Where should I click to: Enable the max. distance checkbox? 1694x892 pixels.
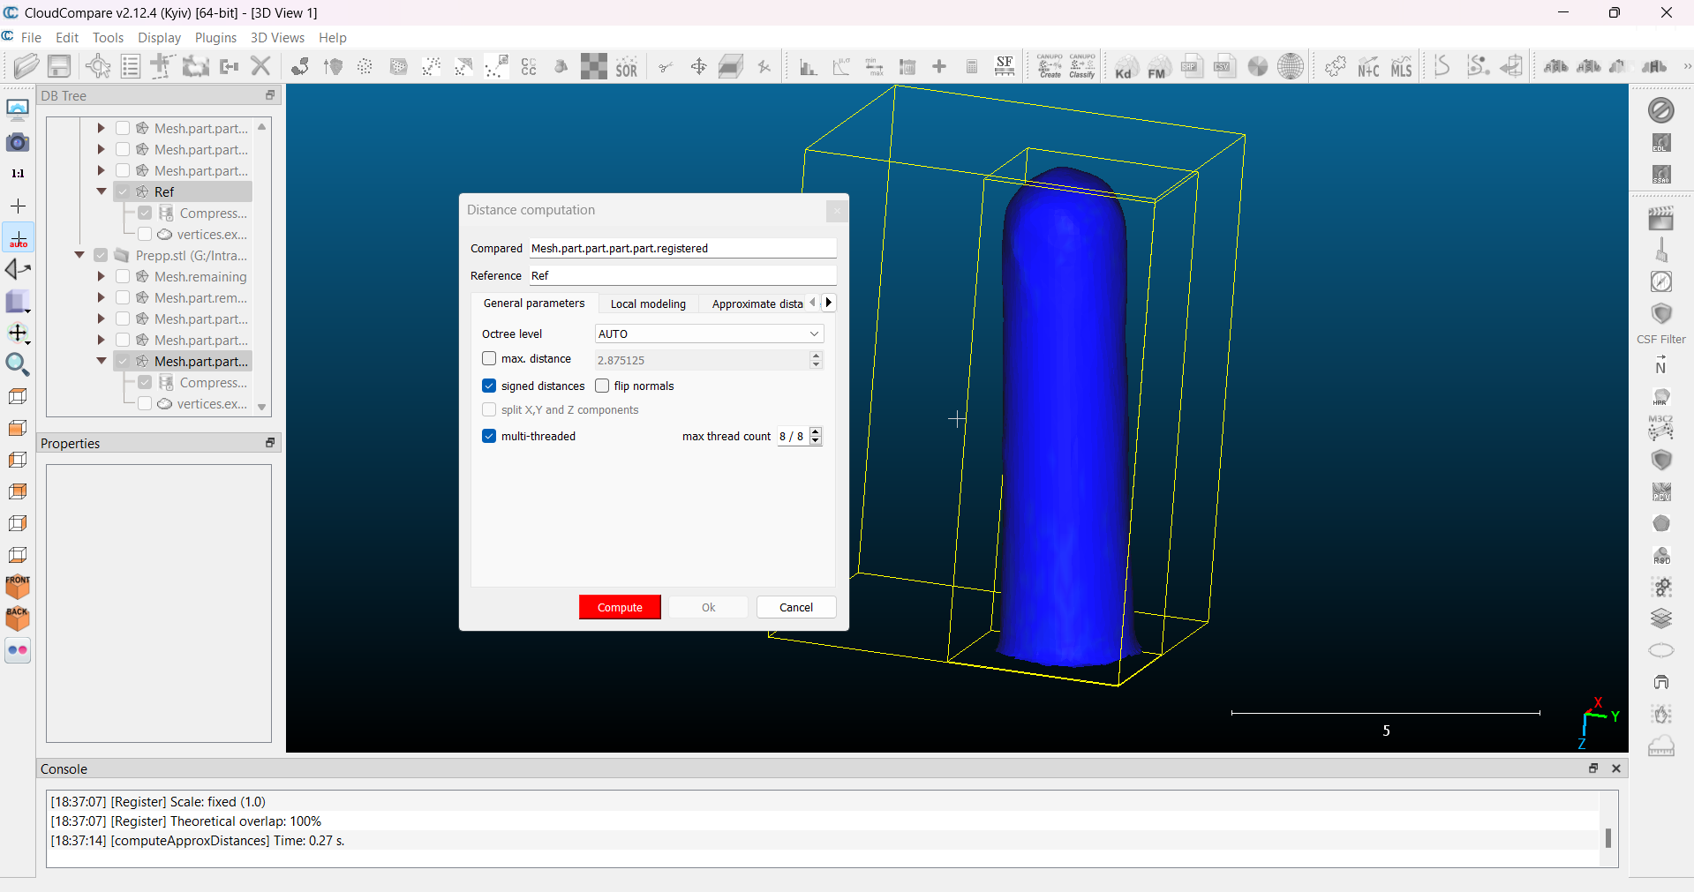(489, 359)
